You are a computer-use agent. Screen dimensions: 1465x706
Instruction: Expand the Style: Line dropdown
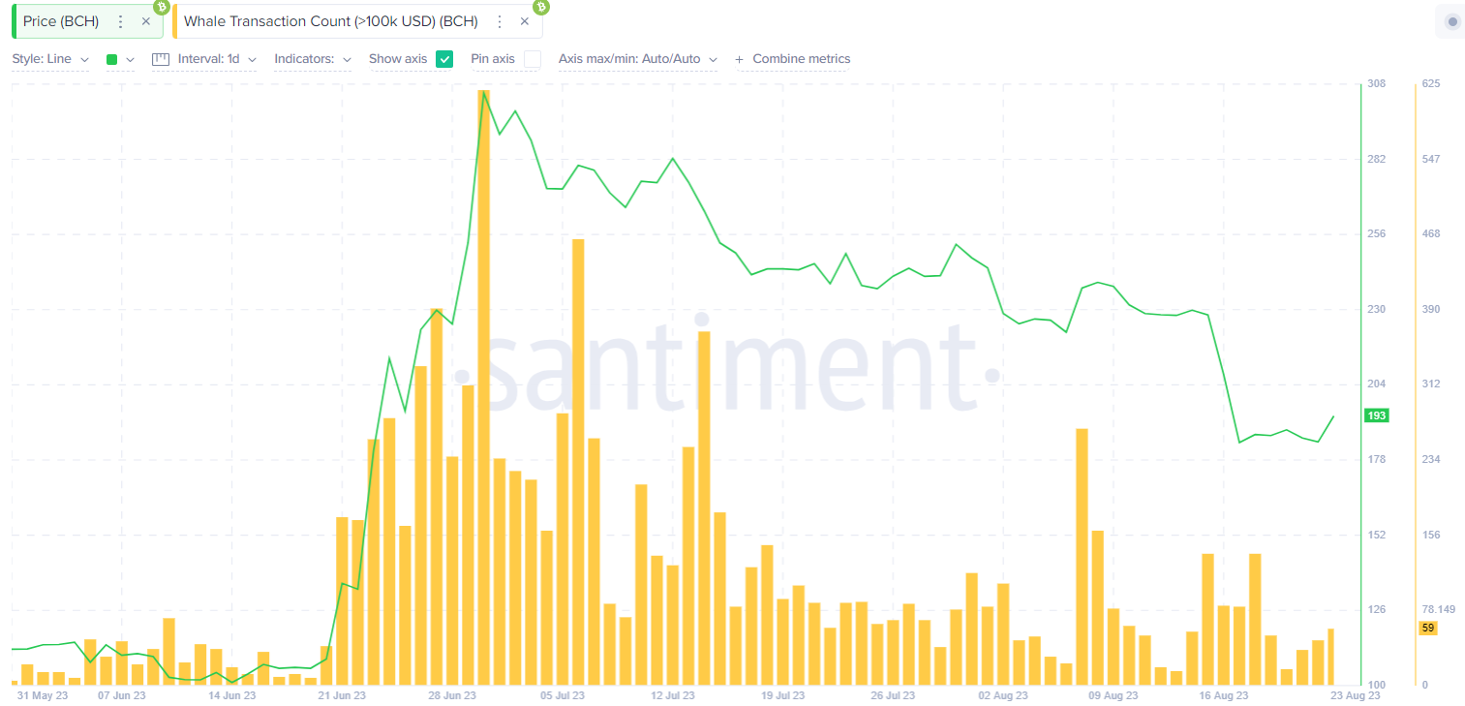pos(50,59)
